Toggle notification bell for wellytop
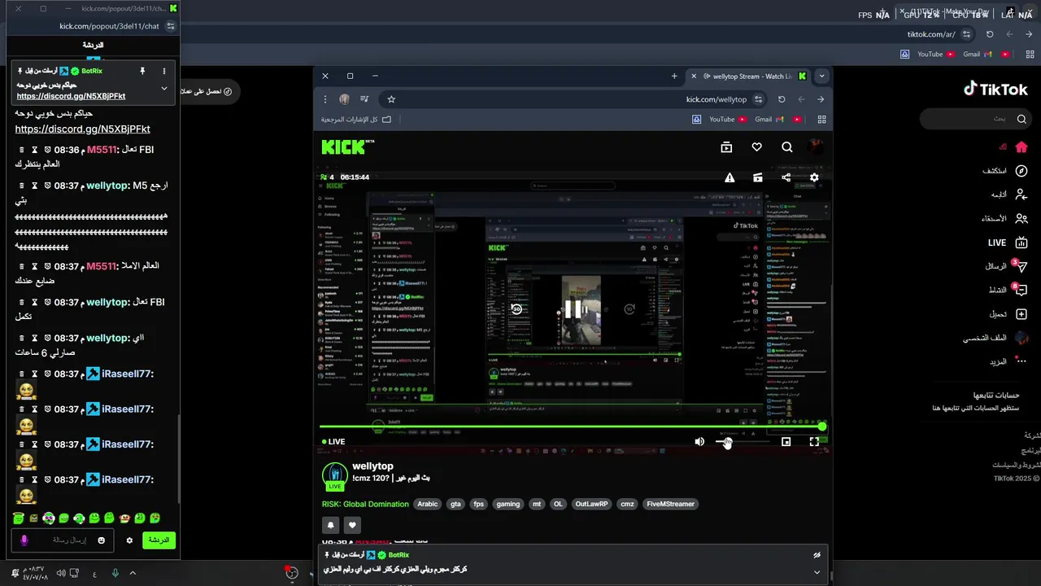Screen dimensions: 1041x586 click(330, 526)
